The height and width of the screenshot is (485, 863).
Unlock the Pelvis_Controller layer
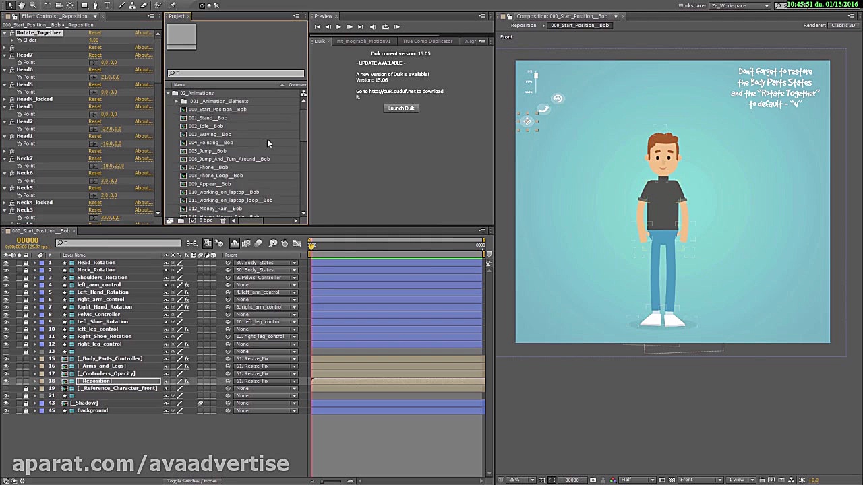pyautogui.click(x=26, y=315)
